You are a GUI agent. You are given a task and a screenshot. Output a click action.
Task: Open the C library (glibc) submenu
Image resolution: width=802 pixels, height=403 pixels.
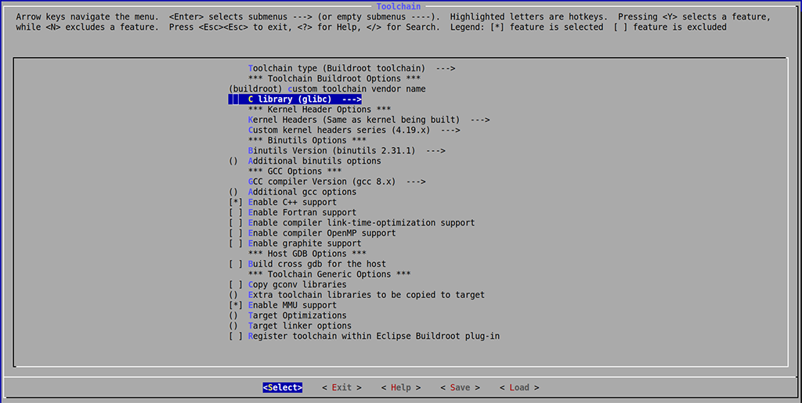[x=295, y=99]
